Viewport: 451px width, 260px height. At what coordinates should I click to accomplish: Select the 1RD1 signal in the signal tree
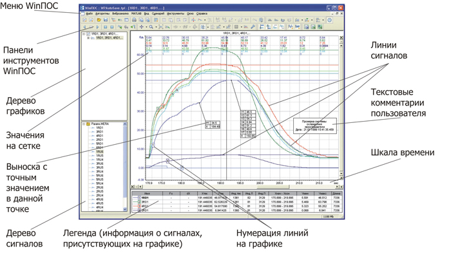tap(100, 129)
